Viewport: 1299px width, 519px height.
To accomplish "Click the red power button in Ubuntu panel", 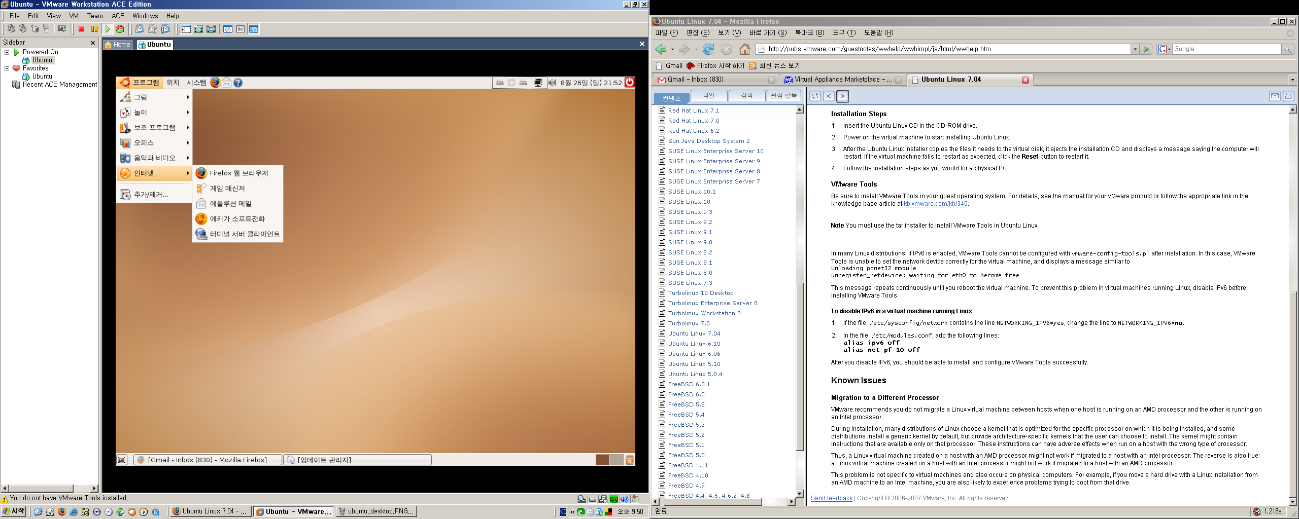I will coord(629,82).
